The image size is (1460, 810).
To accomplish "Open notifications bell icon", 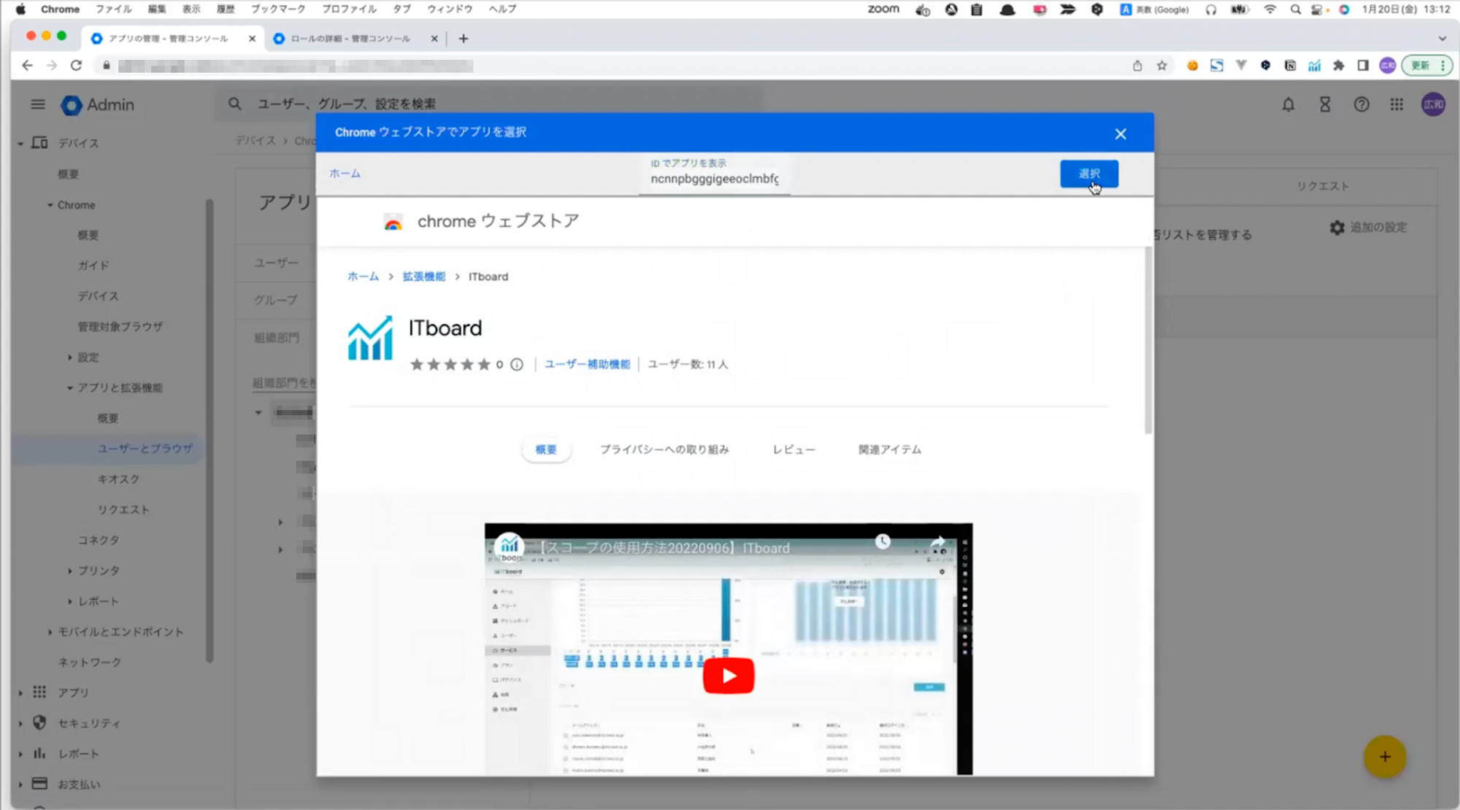I will coord(1288,104).
